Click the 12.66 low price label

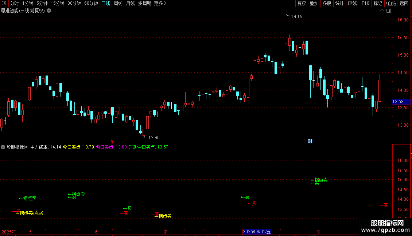154,138
